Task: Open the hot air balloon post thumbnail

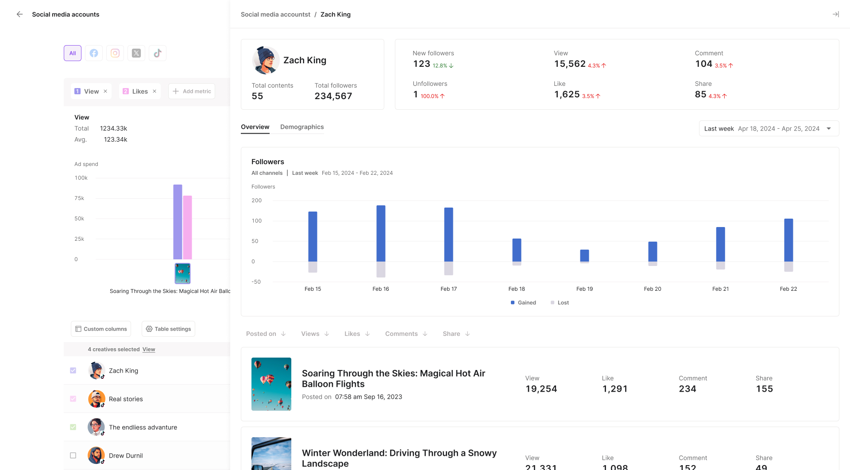Action: tap(271, 384)
